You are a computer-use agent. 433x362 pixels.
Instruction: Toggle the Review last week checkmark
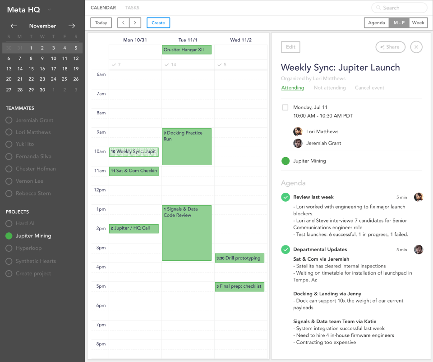tap(285, 197)
